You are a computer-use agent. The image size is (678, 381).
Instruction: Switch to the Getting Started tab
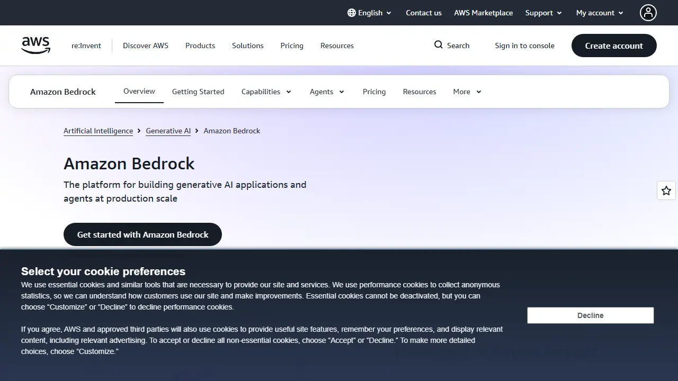pyautogui.click(x=198, y=92)
